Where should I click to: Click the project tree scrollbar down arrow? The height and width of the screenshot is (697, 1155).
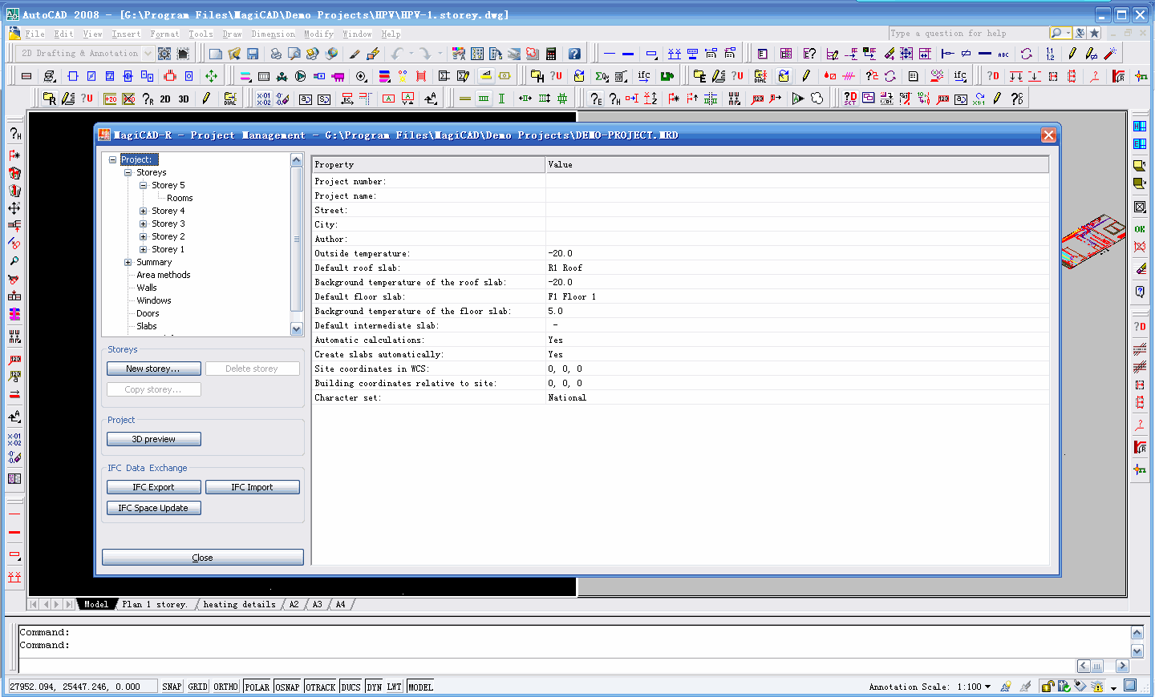[x=297, y=329]
